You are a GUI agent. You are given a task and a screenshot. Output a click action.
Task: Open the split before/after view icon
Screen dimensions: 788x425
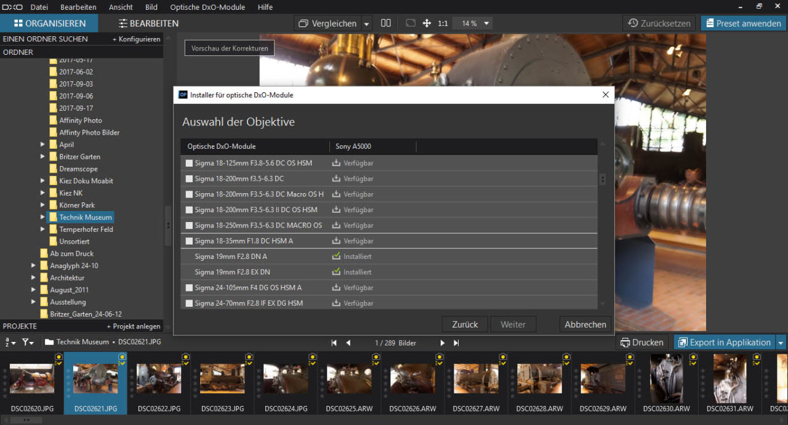tap(386, 23)
